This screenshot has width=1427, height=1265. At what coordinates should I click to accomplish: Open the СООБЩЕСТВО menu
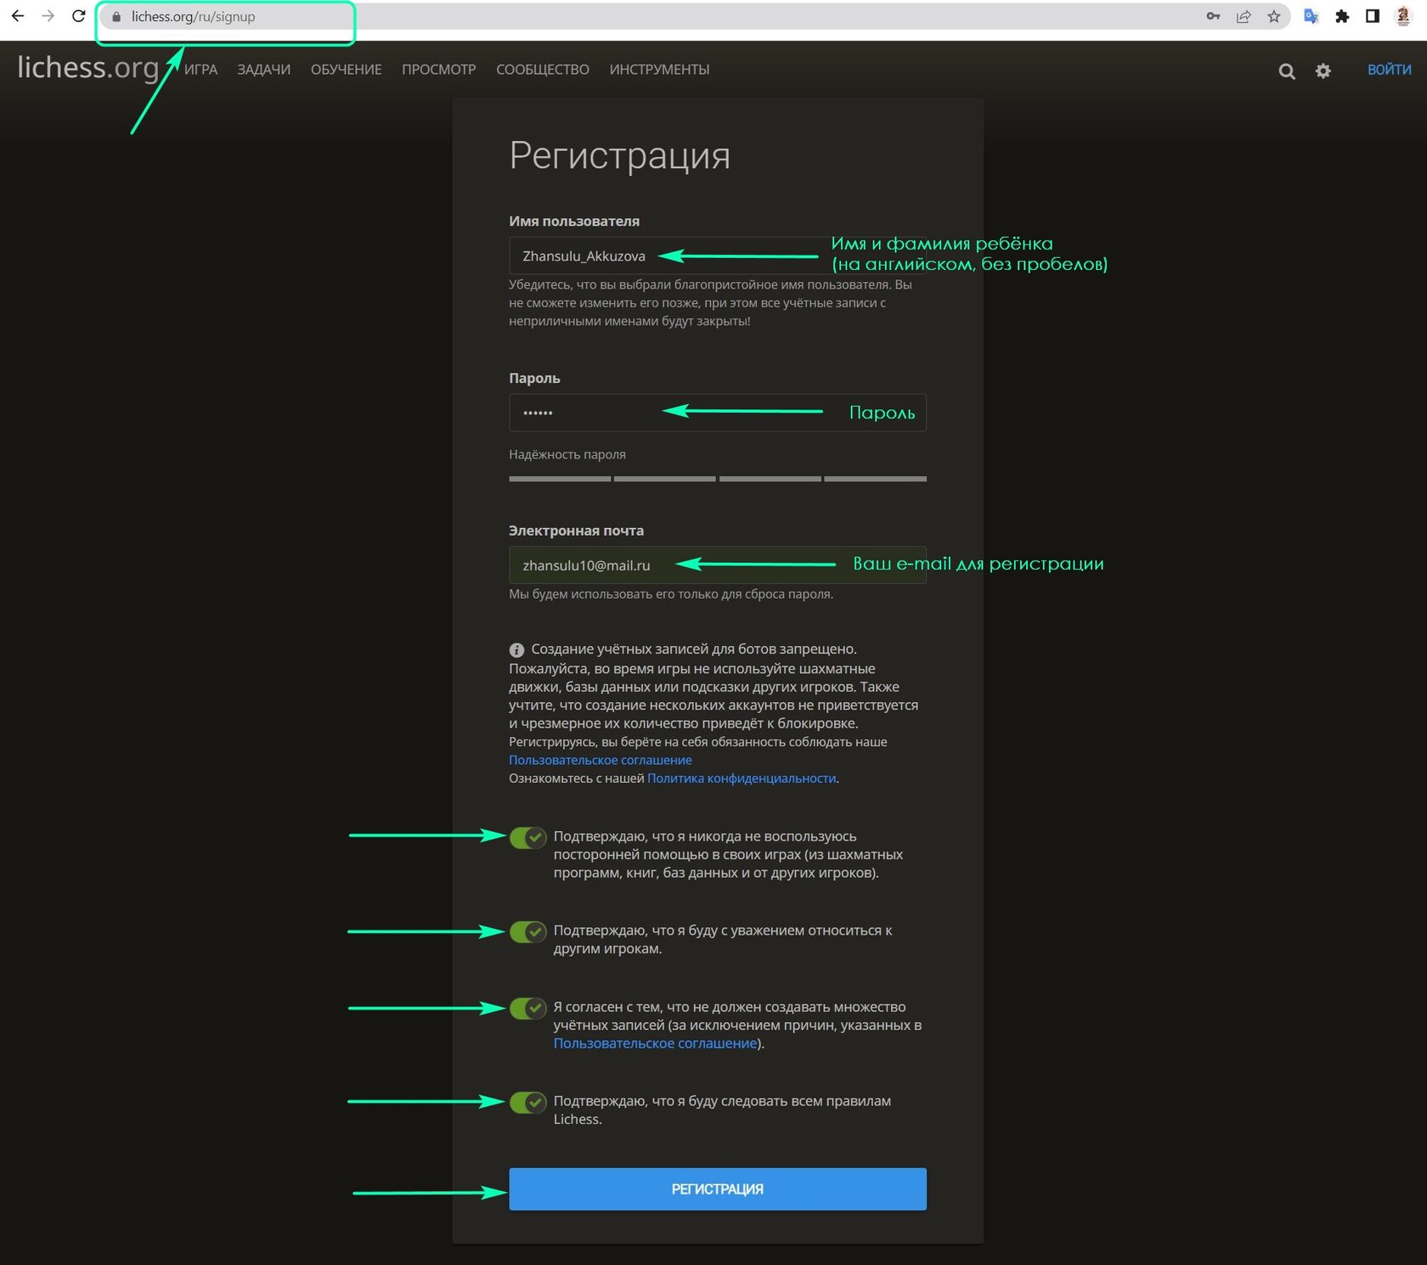coord(543,70)
